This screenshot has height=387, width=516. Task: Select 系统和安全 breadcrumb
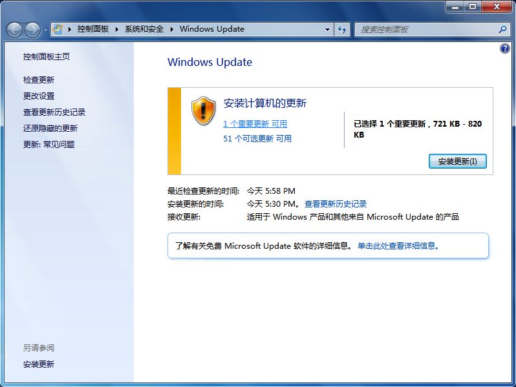click(144, 29)
